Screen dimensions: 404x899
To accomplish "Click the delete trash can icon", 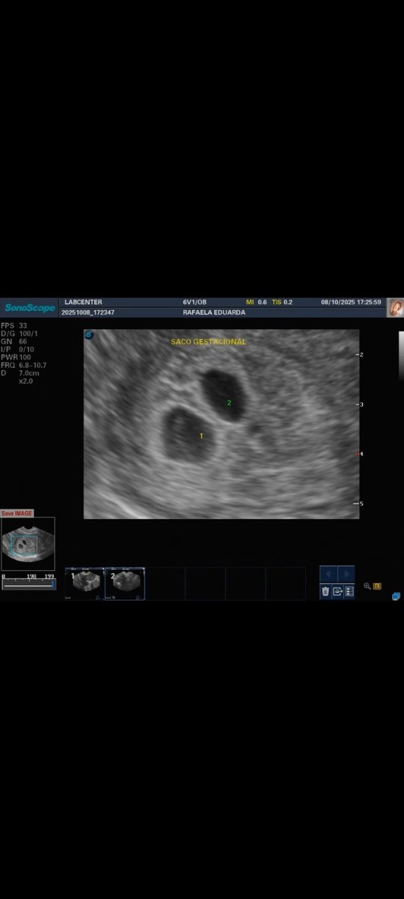I will [x=325, y=591].
